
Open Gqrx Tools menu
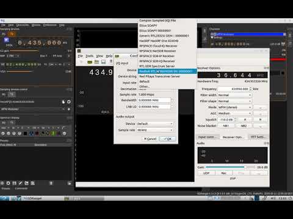(x=89, y=56)
